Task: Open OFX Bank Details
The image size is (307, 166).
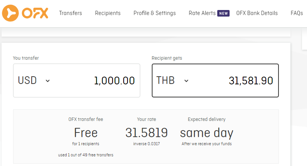Action: click(x=257, y=13)
